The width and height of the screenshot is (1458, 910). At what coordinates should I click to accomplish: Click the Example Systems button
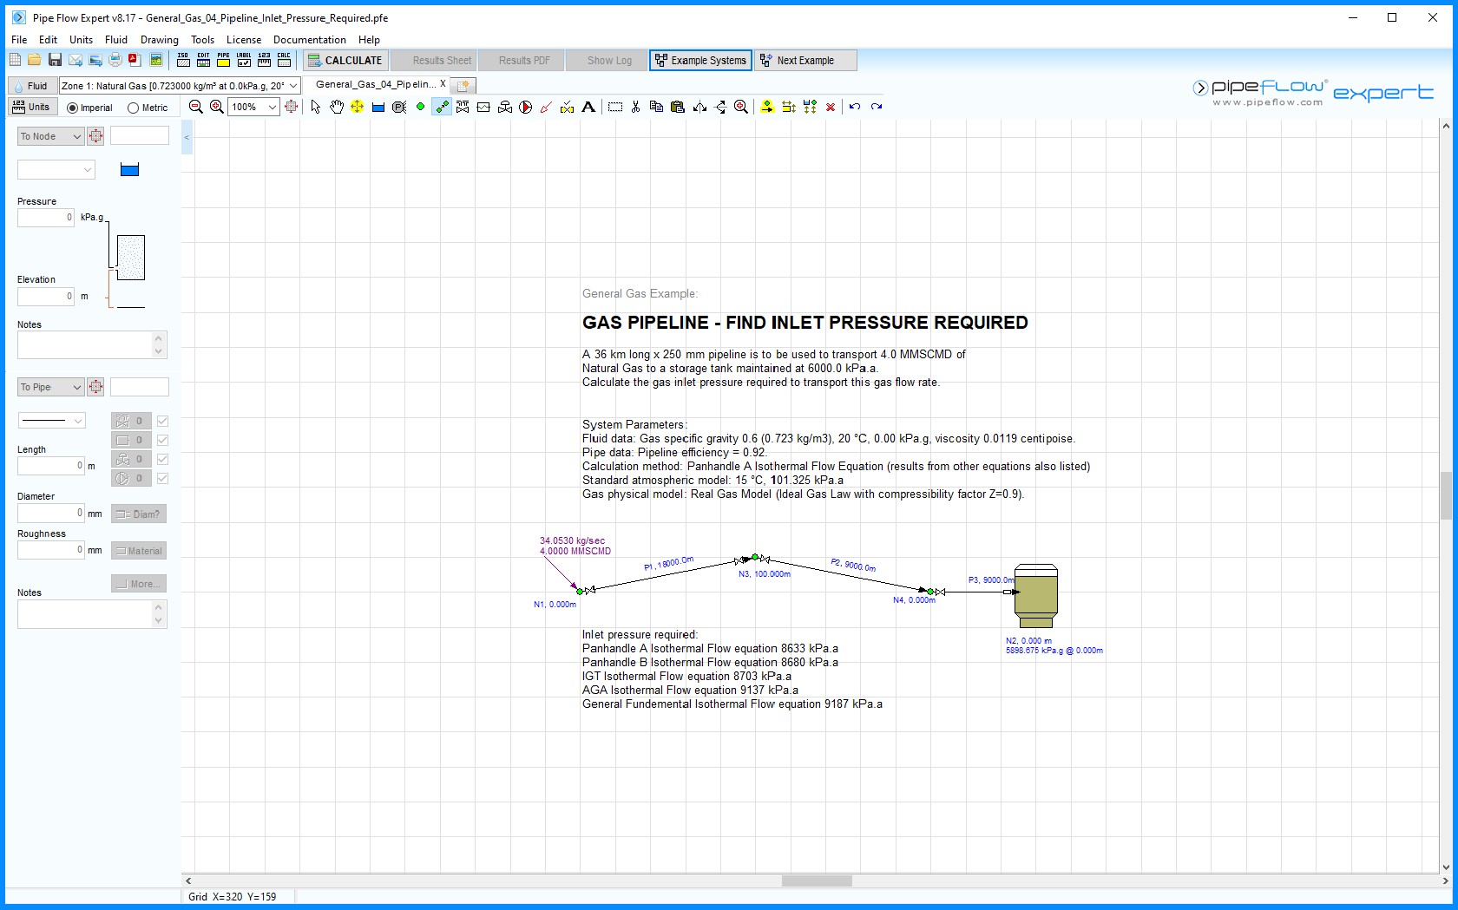point(700,60)
